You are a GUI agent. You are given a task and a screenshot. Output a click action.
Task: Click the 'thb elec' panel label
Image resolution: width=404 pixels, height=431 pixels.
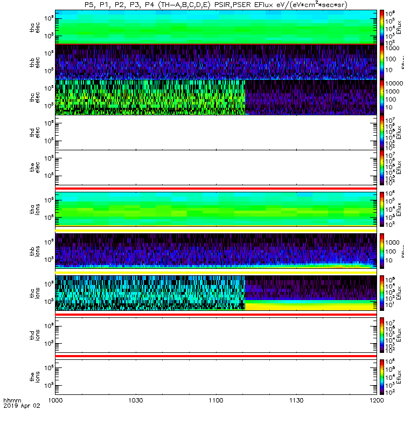(34, 62)
